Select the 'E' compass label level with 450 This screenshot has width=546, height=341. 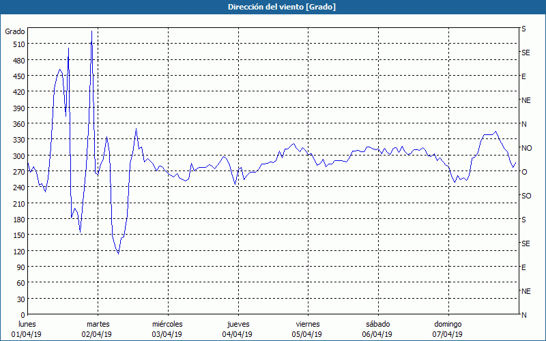click(x=523, y=76)
